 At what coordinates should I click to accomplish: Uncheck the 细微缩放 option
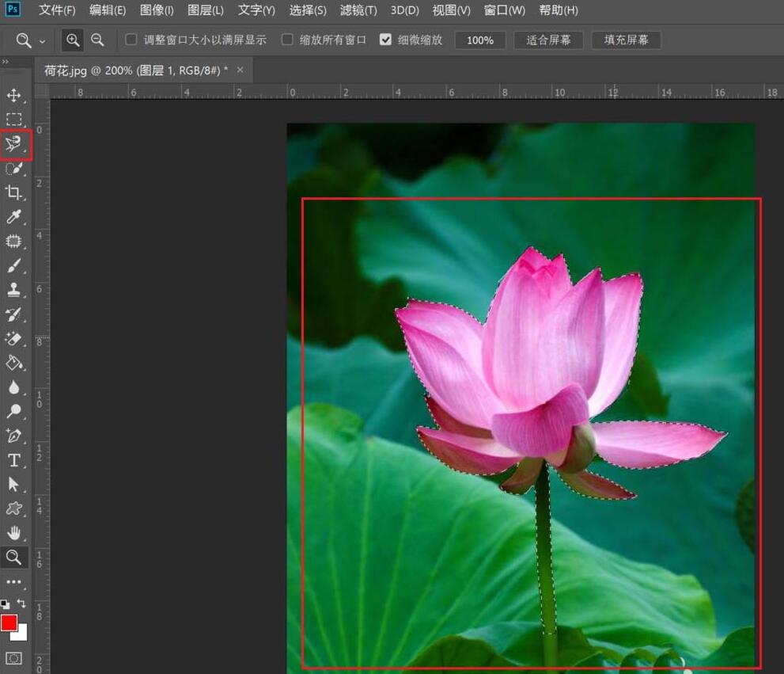386,39
